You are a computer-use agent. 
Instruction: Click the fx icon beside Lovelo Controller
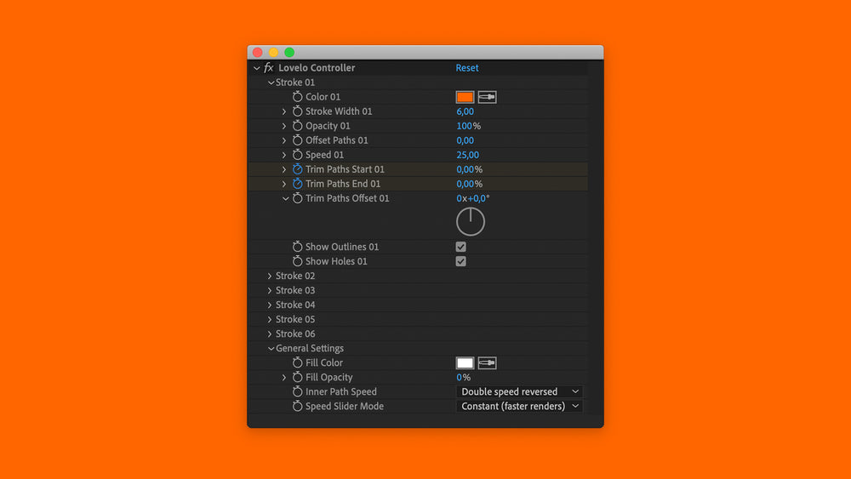tap(269, 68)
